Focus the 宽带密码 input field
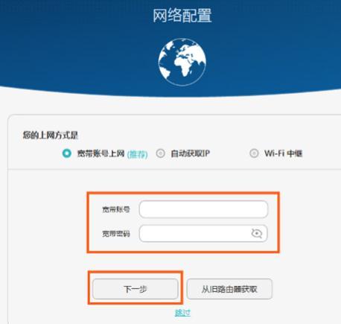Viewport: 341px width, 324px height. 203,233
